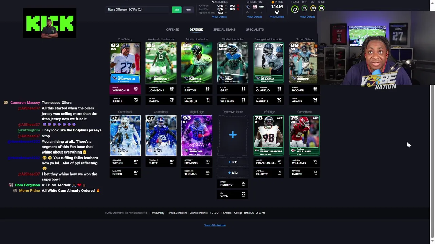The width and height of the screenshot is (435, 244).
Task: Select backup Solomon Thomas 85 row
Action: [x=197, y=172]
